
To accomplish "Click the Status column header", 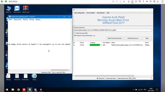I will tap(113, 43).
